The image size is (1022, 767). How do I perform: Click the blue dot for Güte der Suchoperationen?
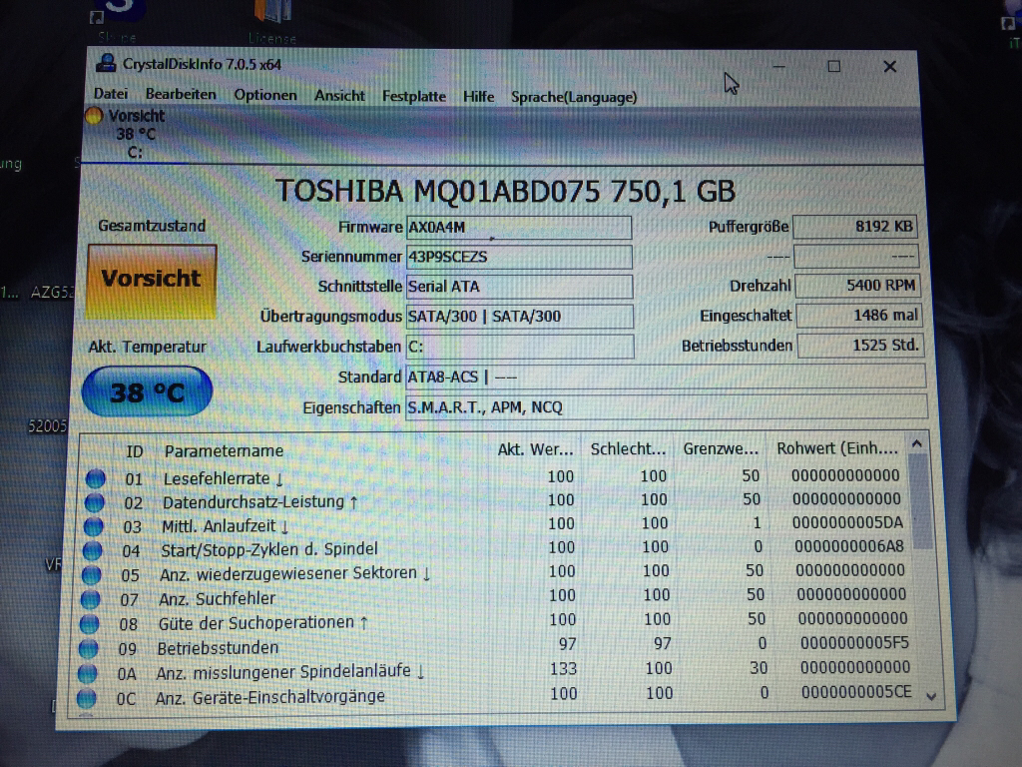[x=89, y=623]
